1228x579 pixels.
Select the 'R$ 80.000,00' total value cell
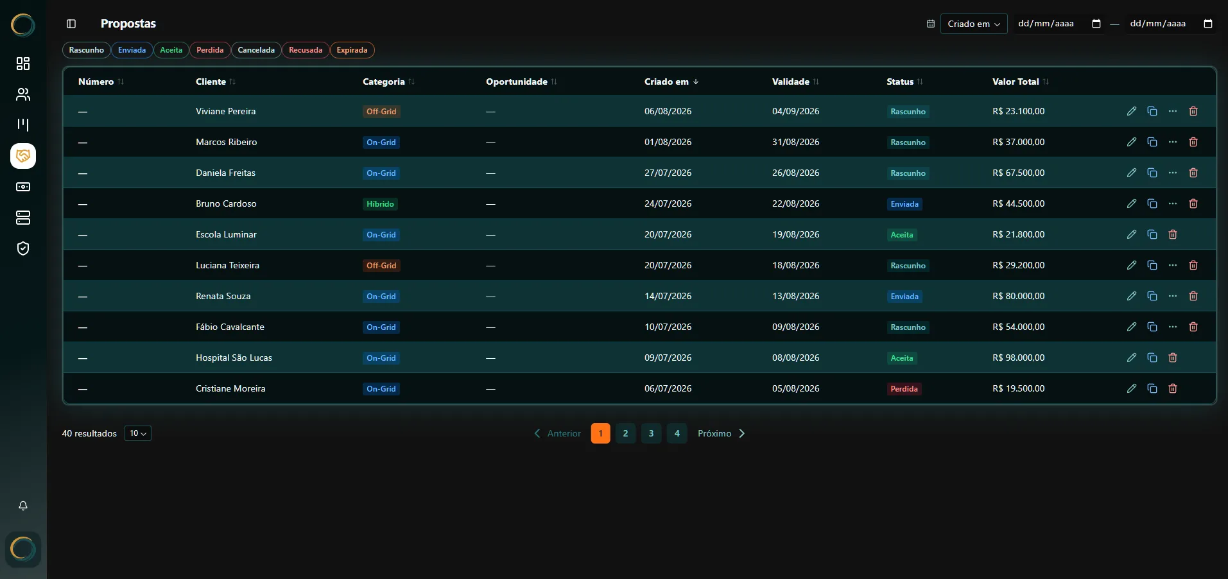pyautogui.click(x=1019, y=296)
